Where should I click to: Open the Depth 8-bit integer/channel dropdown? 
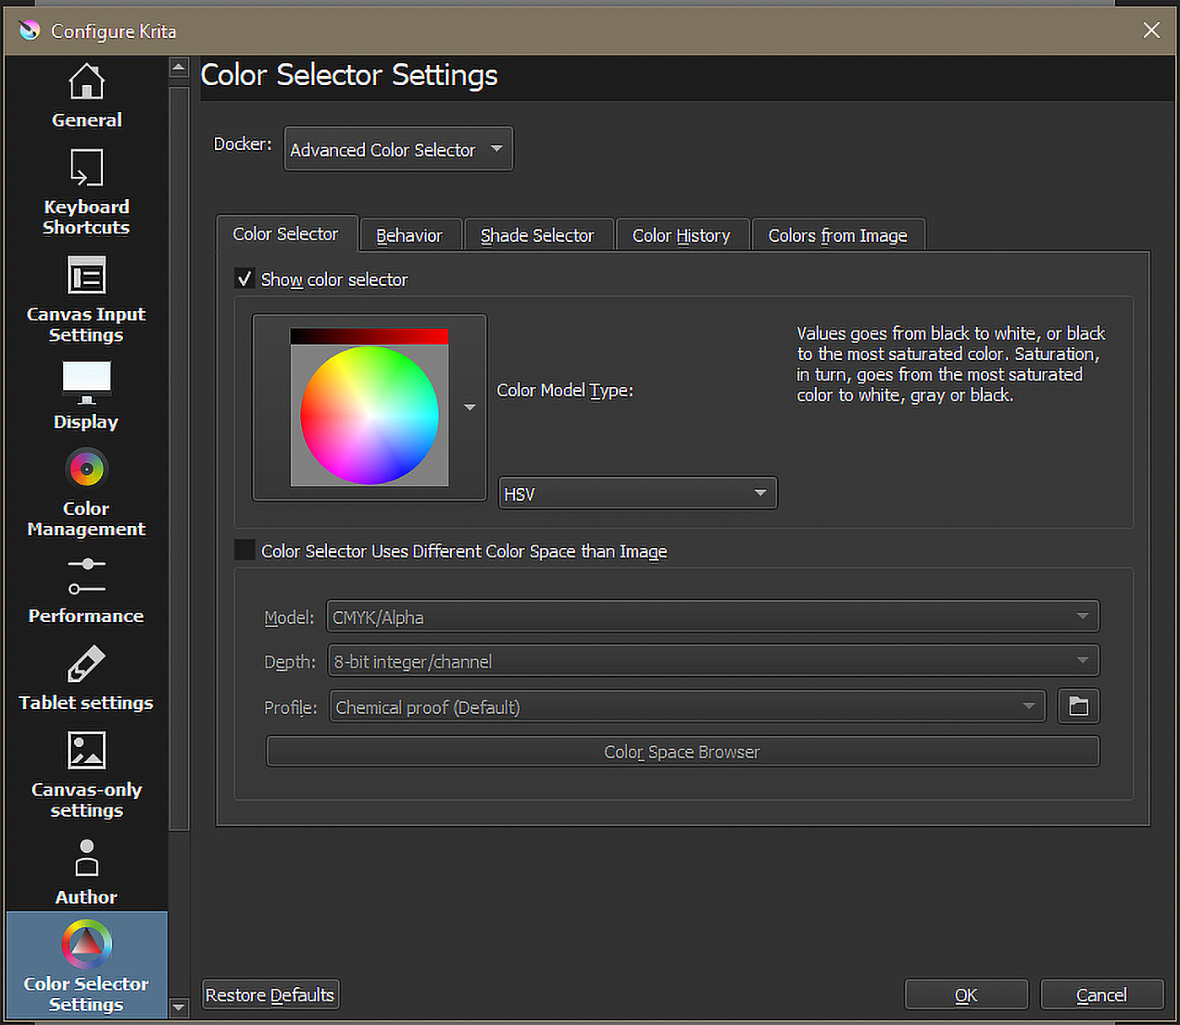click(x=713, y=661)
